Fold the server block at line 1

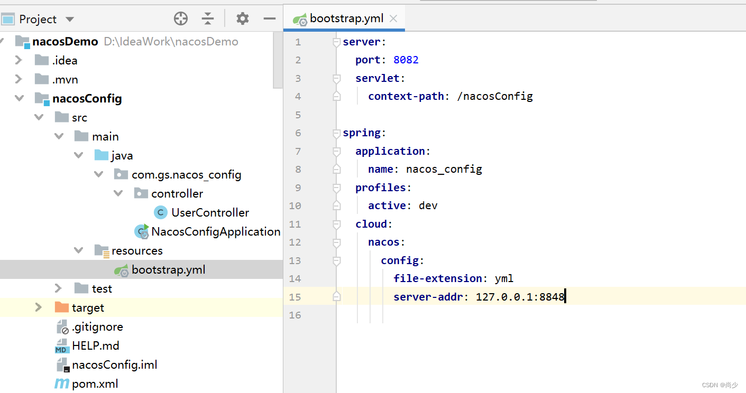(336, 42)
